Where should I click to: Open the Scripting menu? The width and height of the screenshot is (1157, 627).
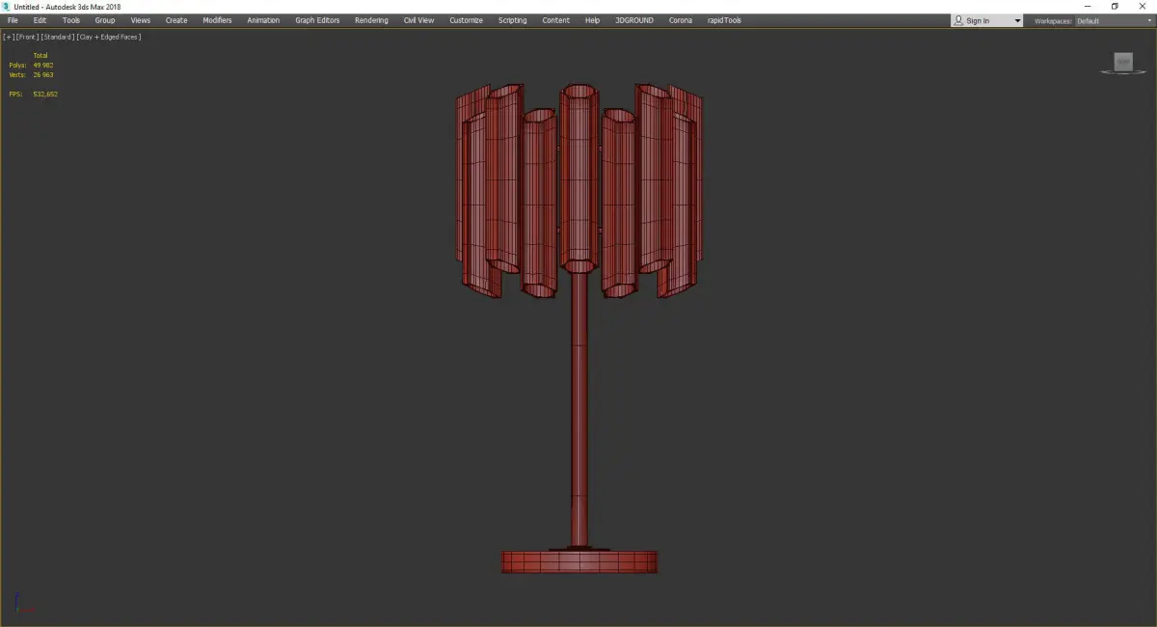(512, 20)
